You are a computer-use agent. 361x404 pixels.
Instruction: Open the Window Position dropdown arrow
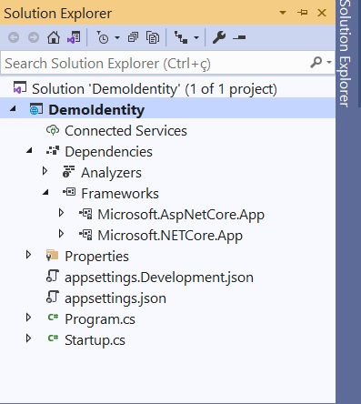pos(283,13)
